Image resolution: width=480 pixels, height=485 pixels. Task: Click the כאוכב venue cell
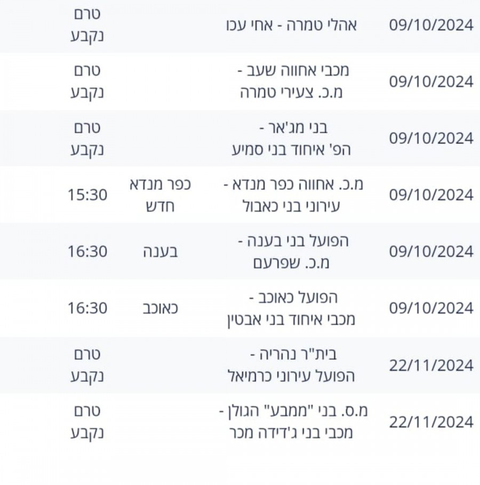point(161,309)
